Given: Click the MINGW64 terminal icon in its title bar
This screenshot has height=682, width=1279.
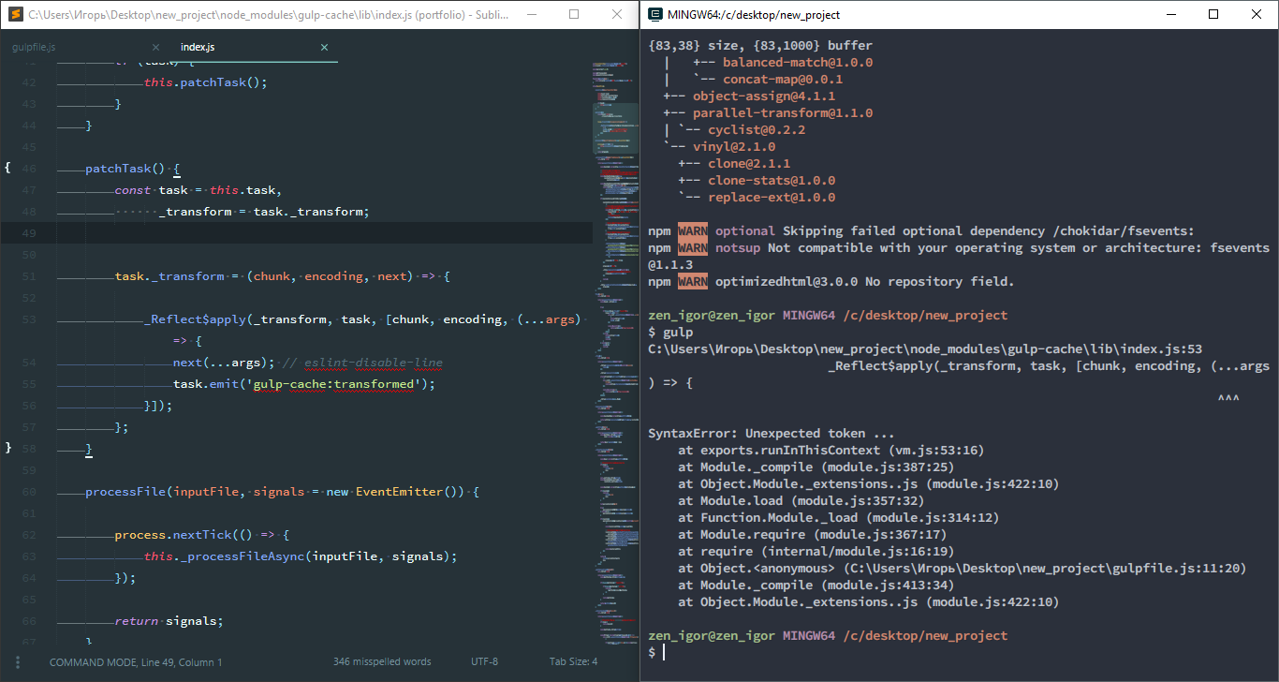Looking at the screenshot, I should (655, 15).
